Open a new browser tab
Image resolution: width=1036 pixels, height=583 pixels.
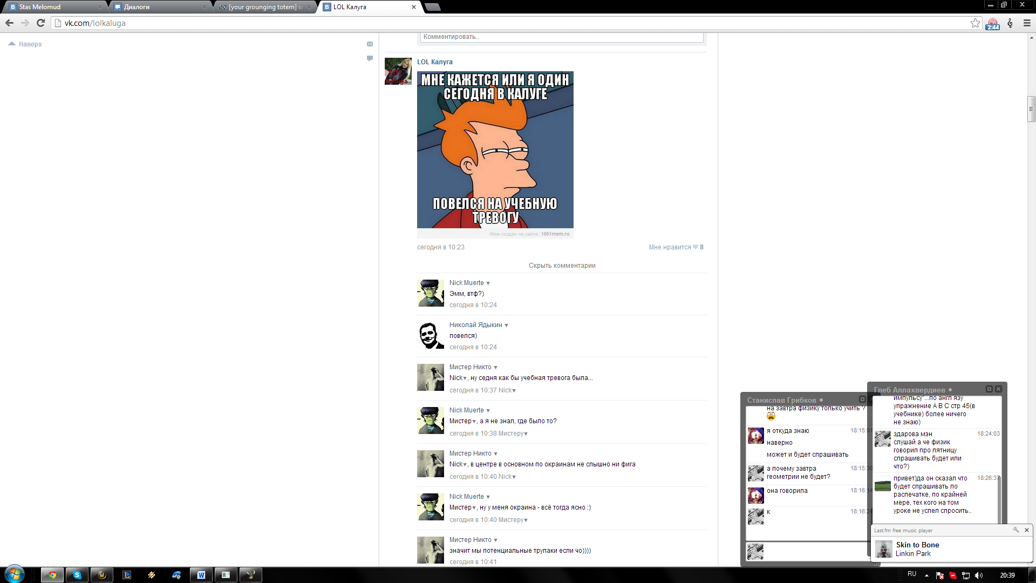(433, 7)
